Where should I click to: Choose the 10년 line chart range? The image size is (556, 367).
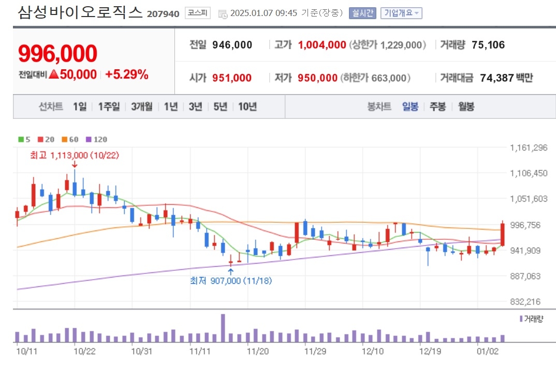pyautogui.click(x=247, y=106)
